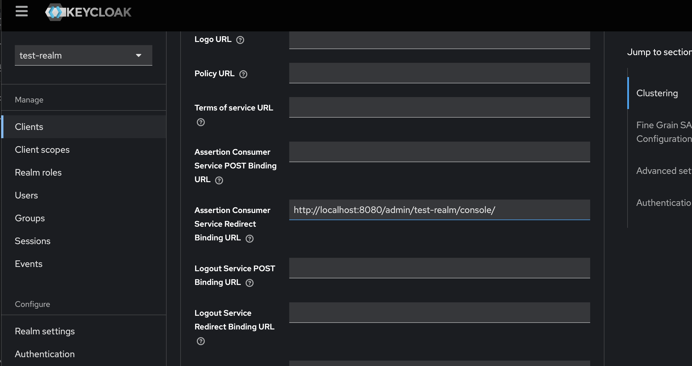Show help for Assertion Consumer Service Redirect Binding URL

click(x=250, y=239)
